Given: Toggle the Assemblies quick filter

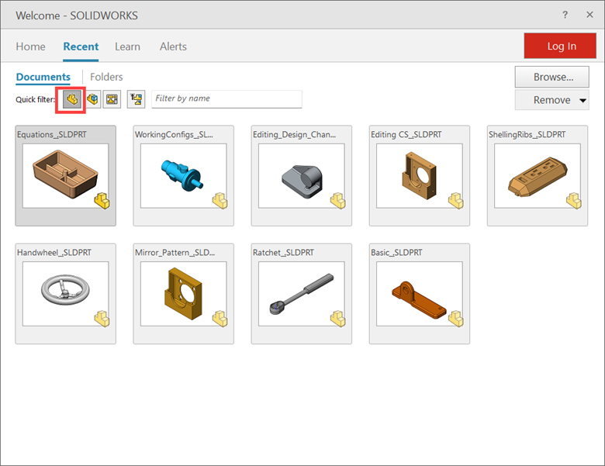Looking at the screenshot, I should point(92,99).
